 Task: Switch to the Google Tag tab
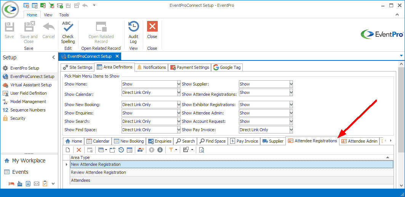227,67
